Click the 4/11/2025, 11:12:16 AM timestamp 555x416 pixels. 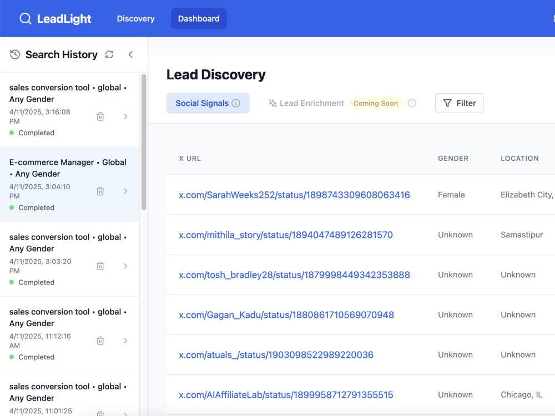(40, 341)
